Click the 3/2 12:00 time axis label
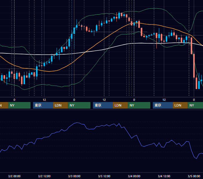The image size is (203, 179). (44, 176)
